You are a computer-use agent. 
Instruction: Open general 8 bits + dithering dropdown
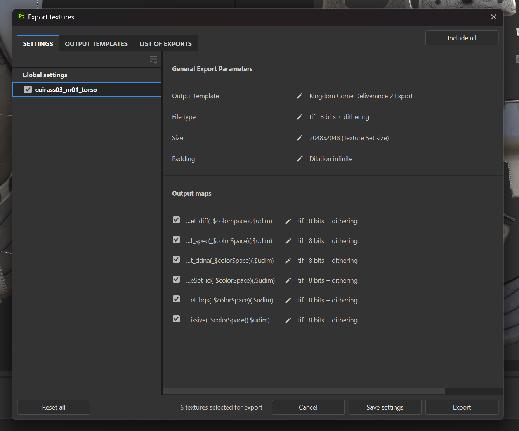tap(345, 117)
